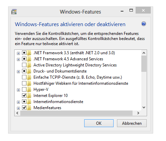Select the Internet Explorer 10 folder icon
The height and width of the screenshot is (141, 166).
click(x=29, y=96)
